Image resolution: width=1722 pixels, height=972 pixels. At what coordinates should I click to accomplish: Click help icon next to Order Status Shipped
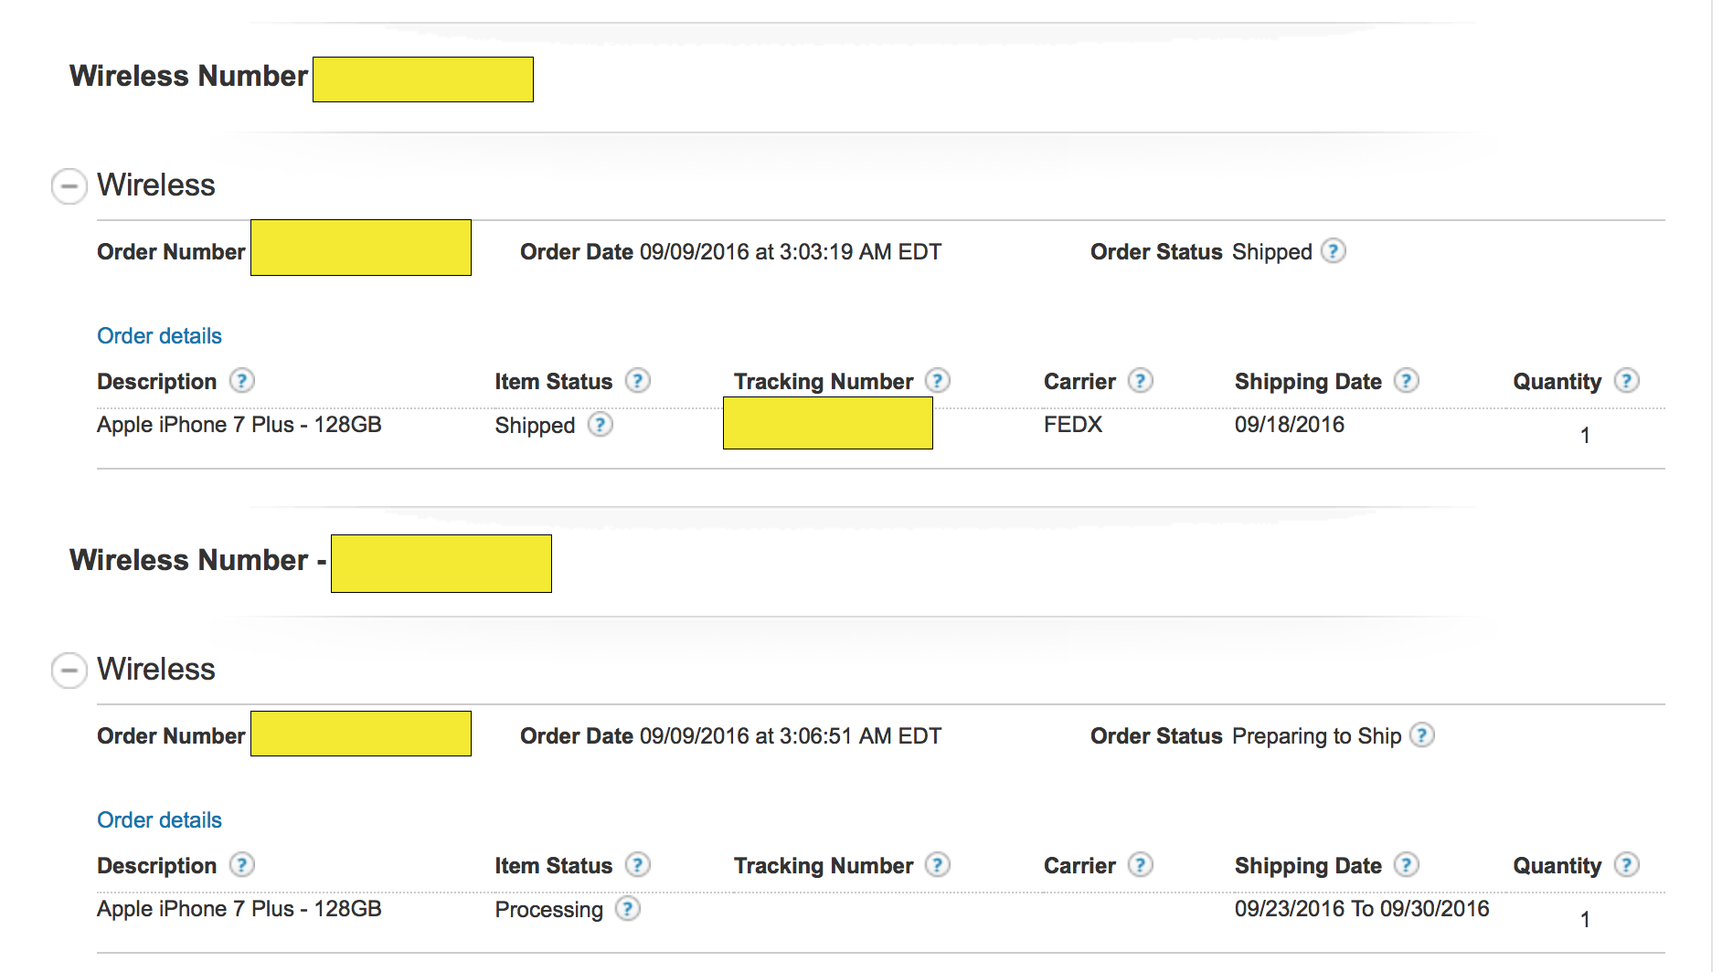click(x=1334, y=251)
